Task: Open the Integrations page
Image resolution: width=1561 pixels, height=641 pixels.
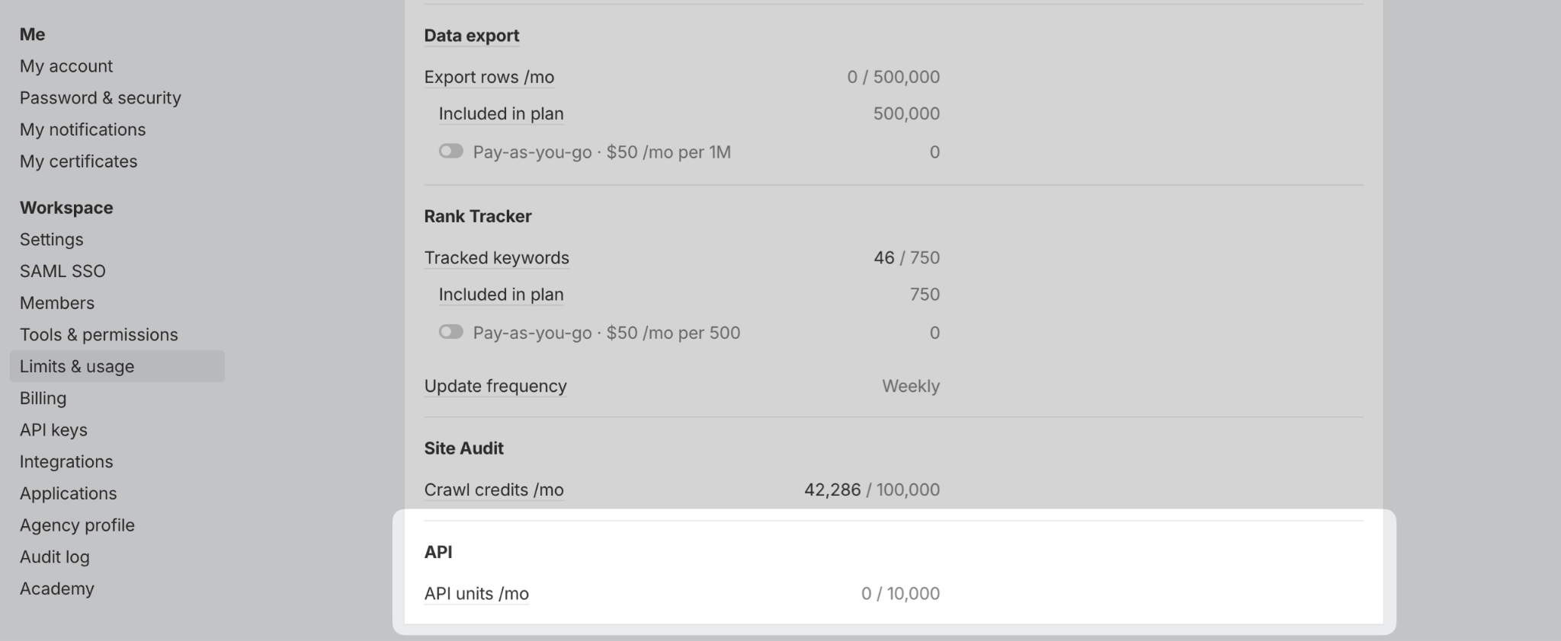Action: (x=66, y=461)
